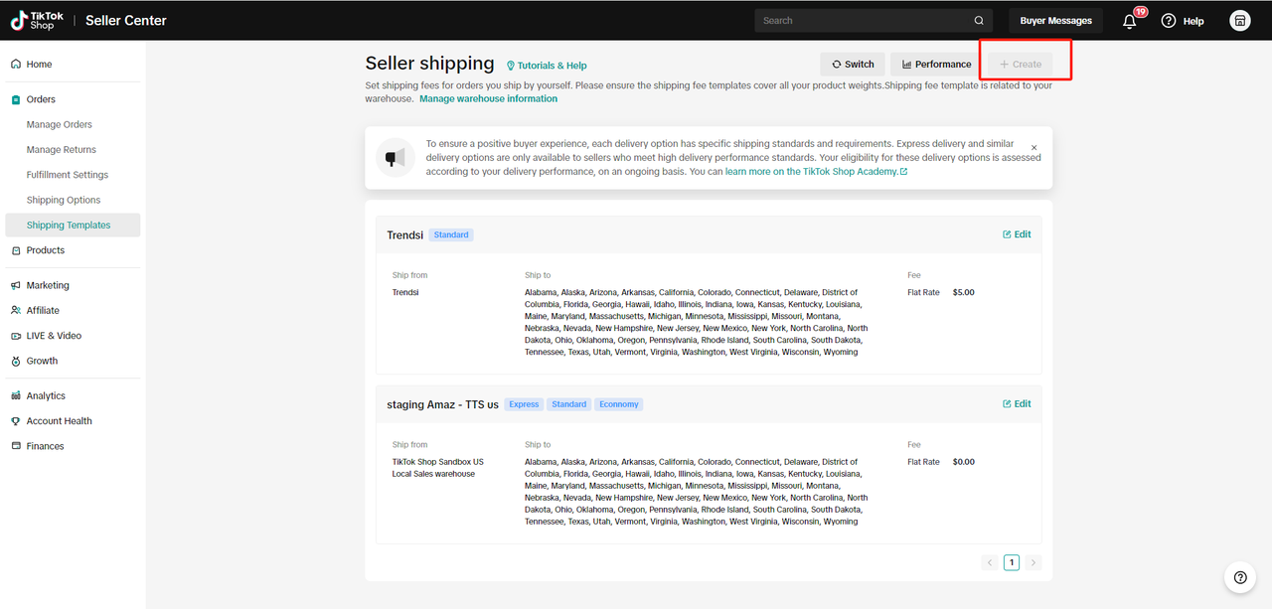Open Manage warehouse information link
The height and width of the screenshot is (609, 1272).
click(488, 98)
